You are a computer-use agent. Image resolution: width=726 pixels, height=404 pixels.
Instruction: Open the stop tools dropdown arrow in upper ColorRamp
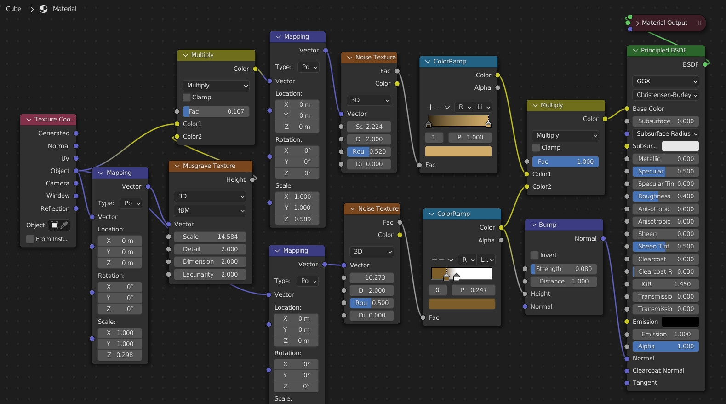(447, 107)
